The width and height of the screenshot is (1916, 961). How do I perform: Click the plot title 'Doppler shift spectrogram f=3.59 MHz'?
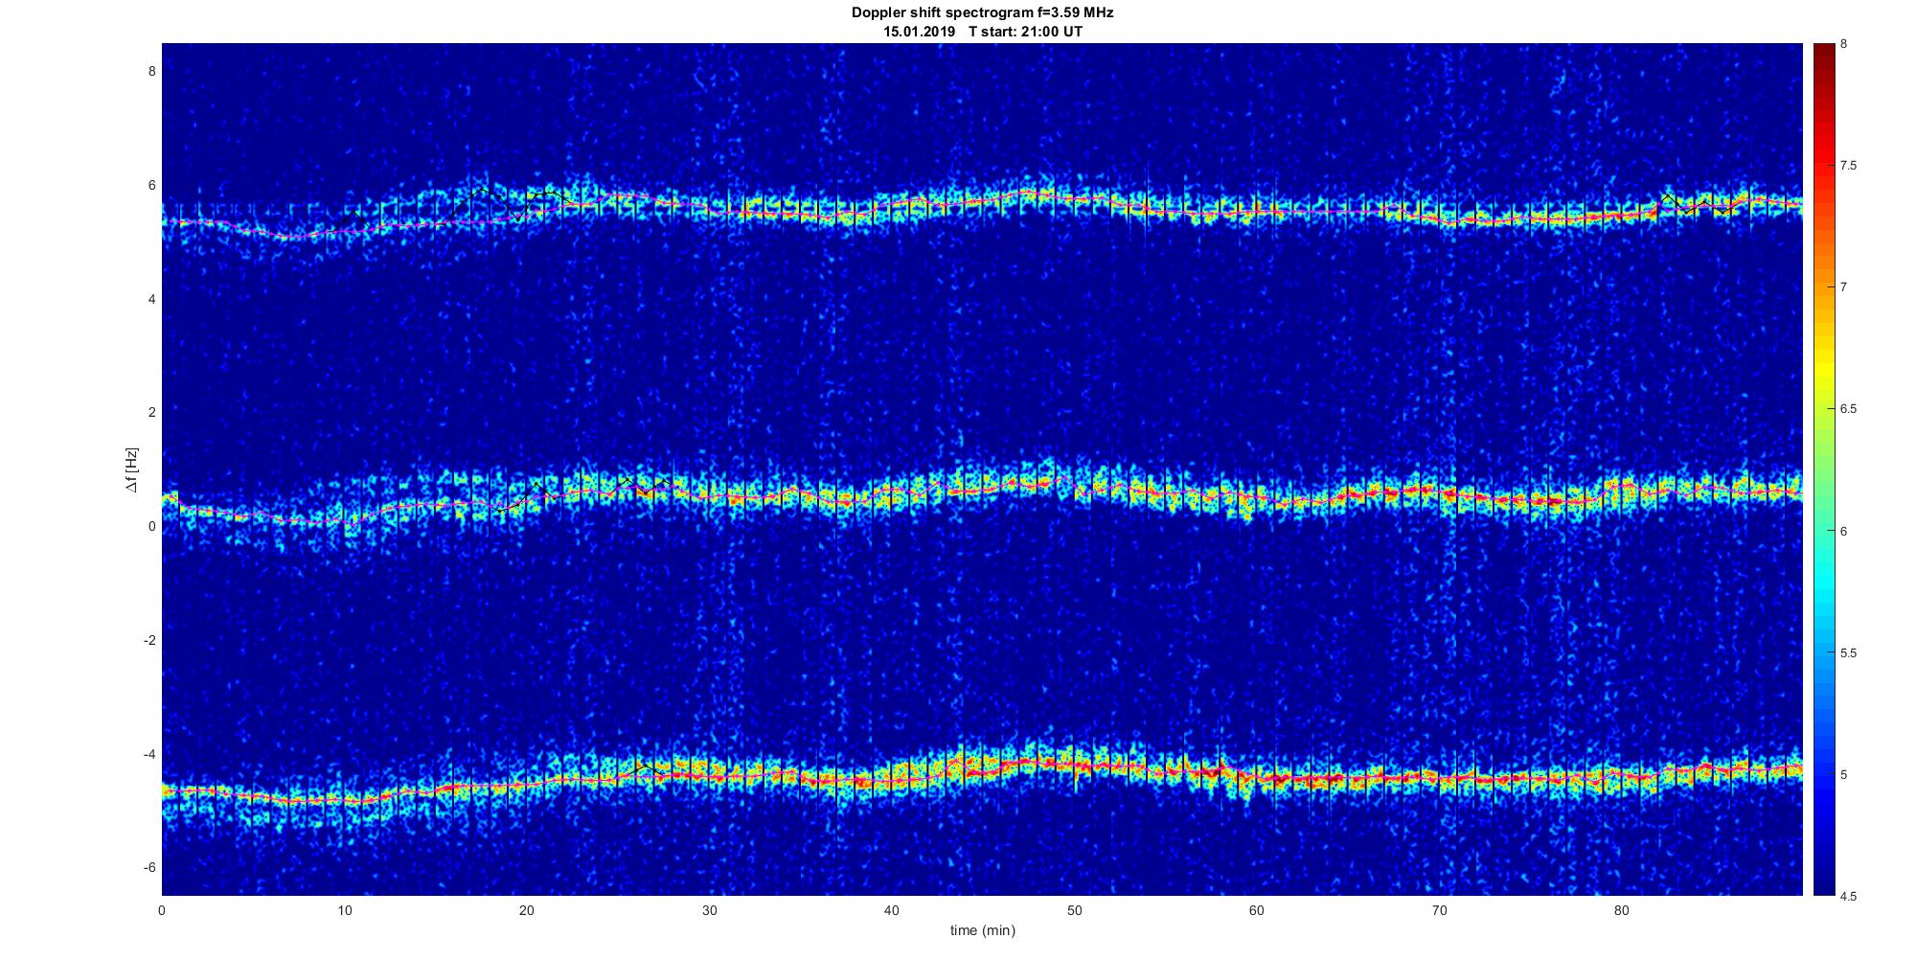pyautogui.click(x=982, y=13)
